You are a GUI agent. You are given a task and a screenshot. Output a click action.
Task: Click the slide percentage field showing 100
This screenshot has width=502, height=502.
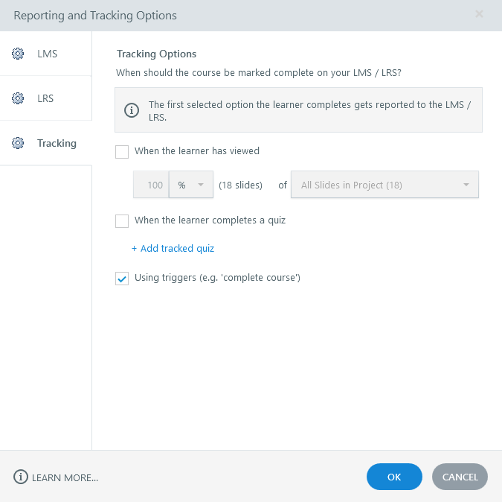tap(152, 185)
